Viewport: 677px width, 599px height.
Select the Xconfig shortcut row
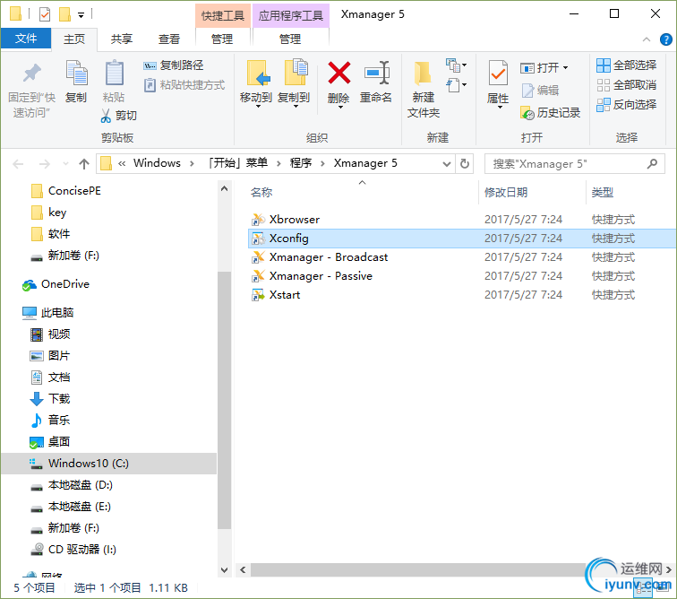462,239
